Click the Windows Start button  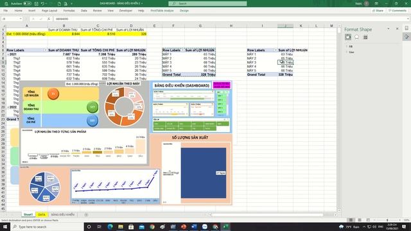tap(5, 227)
